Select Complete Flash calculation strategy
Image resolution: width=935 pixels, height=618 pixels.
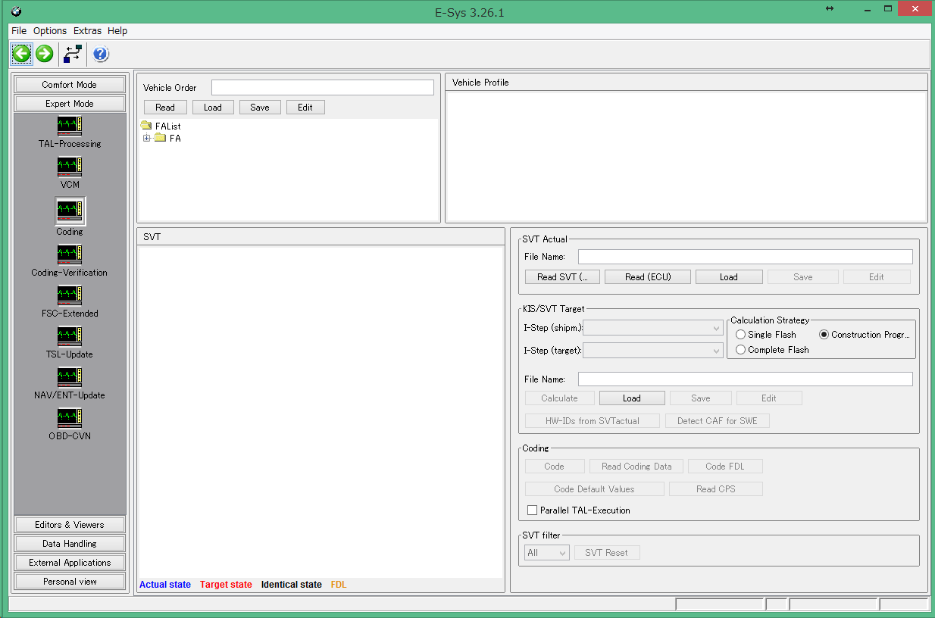[x=740, y=349]
